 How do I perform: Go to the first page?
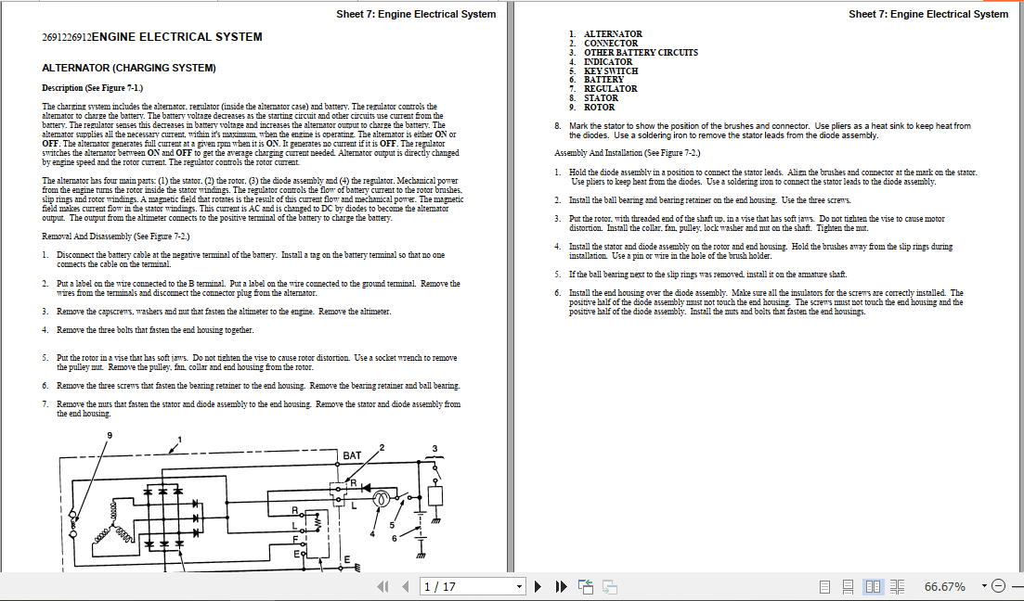point(382,587)
